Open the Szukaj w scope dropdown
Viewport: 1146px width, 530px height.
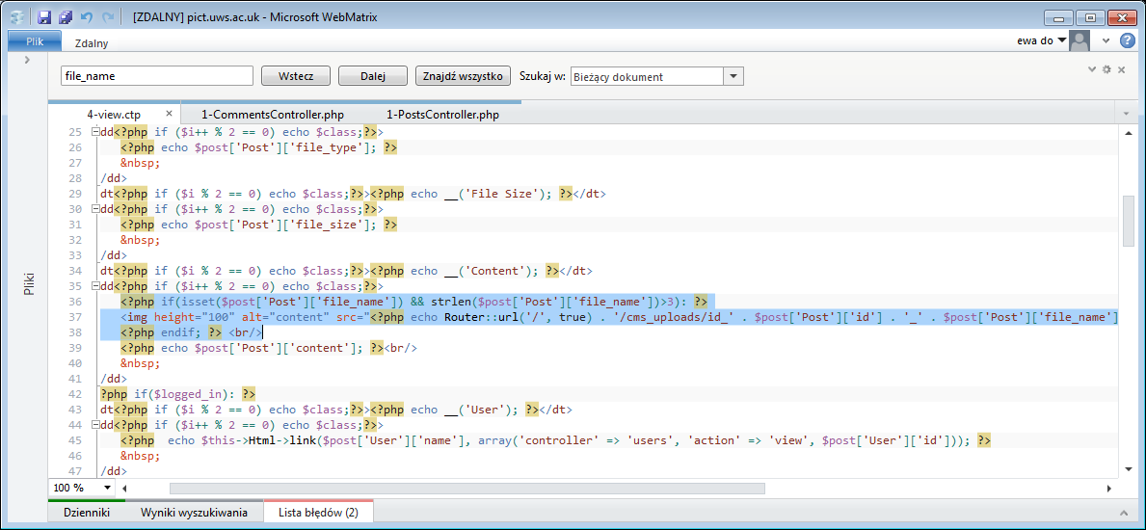(x=733, y=76)
